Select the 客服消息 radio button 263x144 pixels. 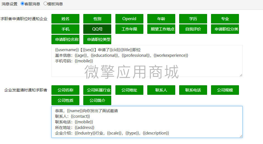click(22, 4)
